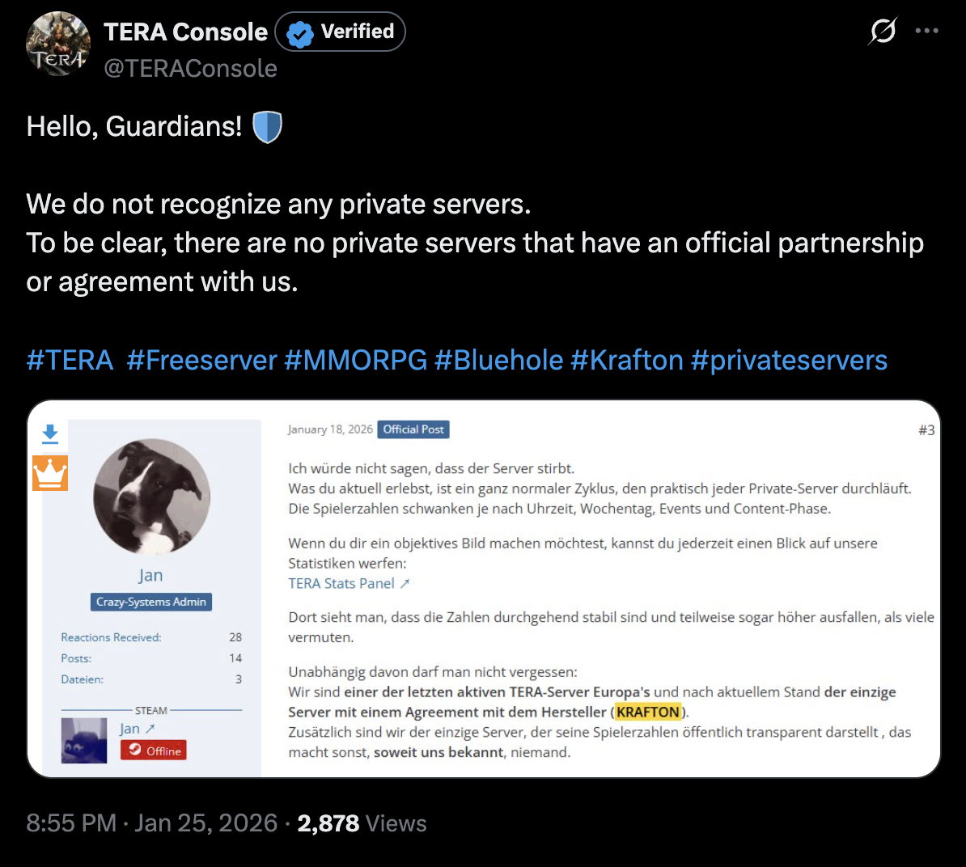
Task: Open the #TERA hashtag
Action: [x=70, y=360]
